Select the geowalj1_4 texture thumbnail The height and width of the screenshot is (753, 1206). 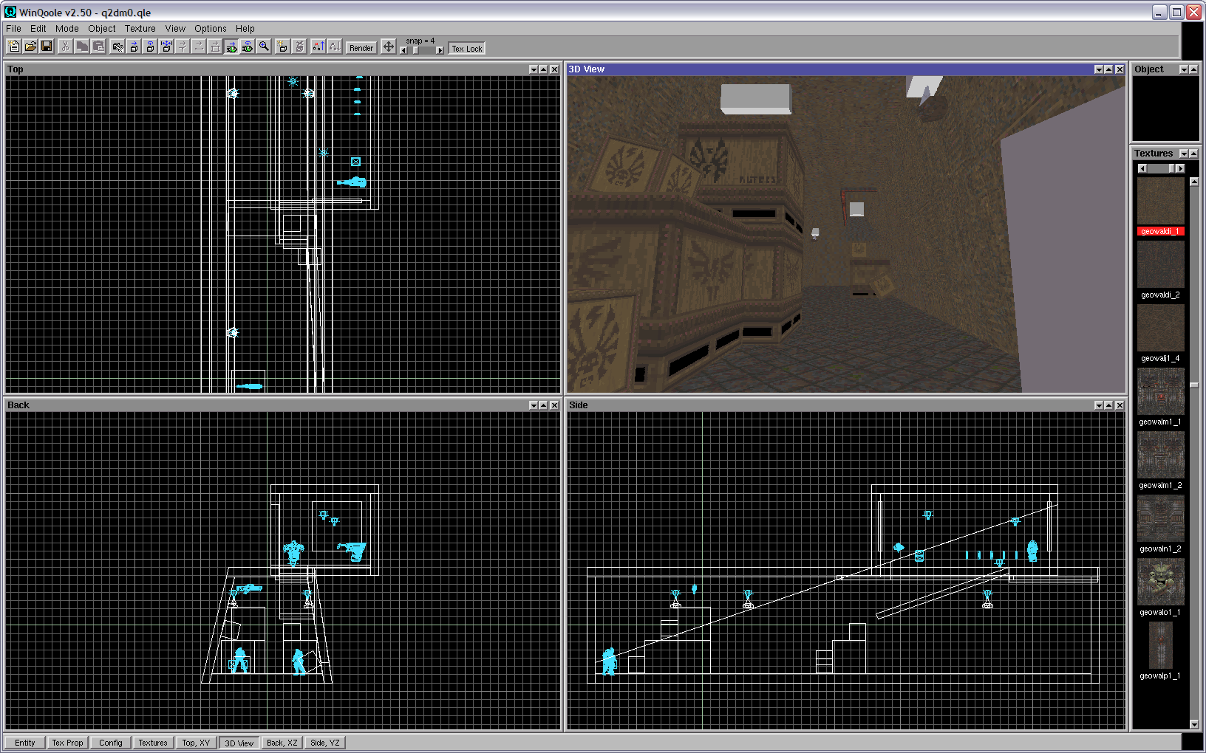point(1161,329)
